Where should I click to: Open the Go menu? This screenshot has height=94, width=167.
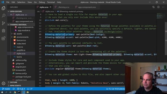pos(35,2)
